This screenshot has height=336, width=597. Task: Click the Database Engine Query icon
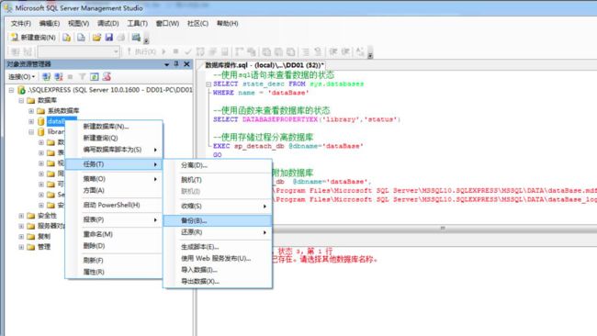point(67,38)
